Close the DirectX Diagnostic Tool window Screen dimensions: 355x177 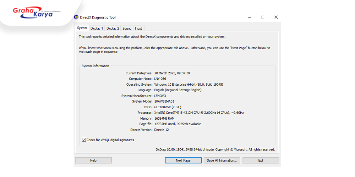(276, 17)
